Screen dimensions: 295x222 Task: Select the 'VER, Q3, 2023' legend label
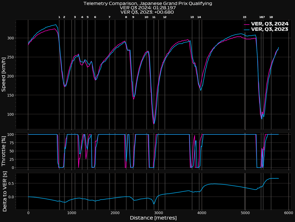pyautogui.click(x=270, y=29)
